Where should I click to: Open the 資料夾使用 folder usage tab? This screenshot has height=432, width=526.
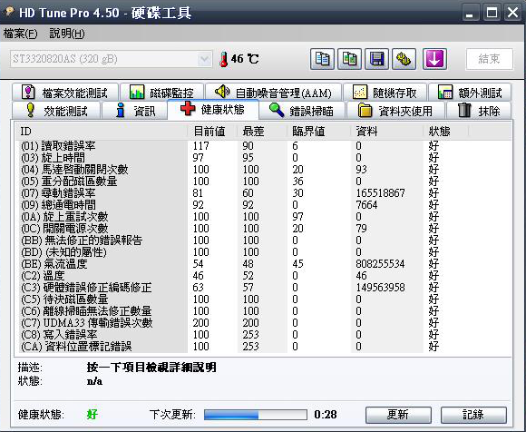(395, 111)
